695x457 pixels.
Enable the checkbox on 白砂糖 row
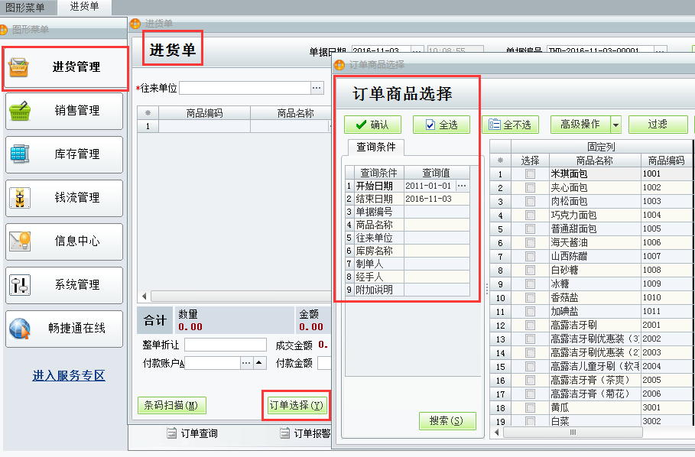click(x=531, y=269)
